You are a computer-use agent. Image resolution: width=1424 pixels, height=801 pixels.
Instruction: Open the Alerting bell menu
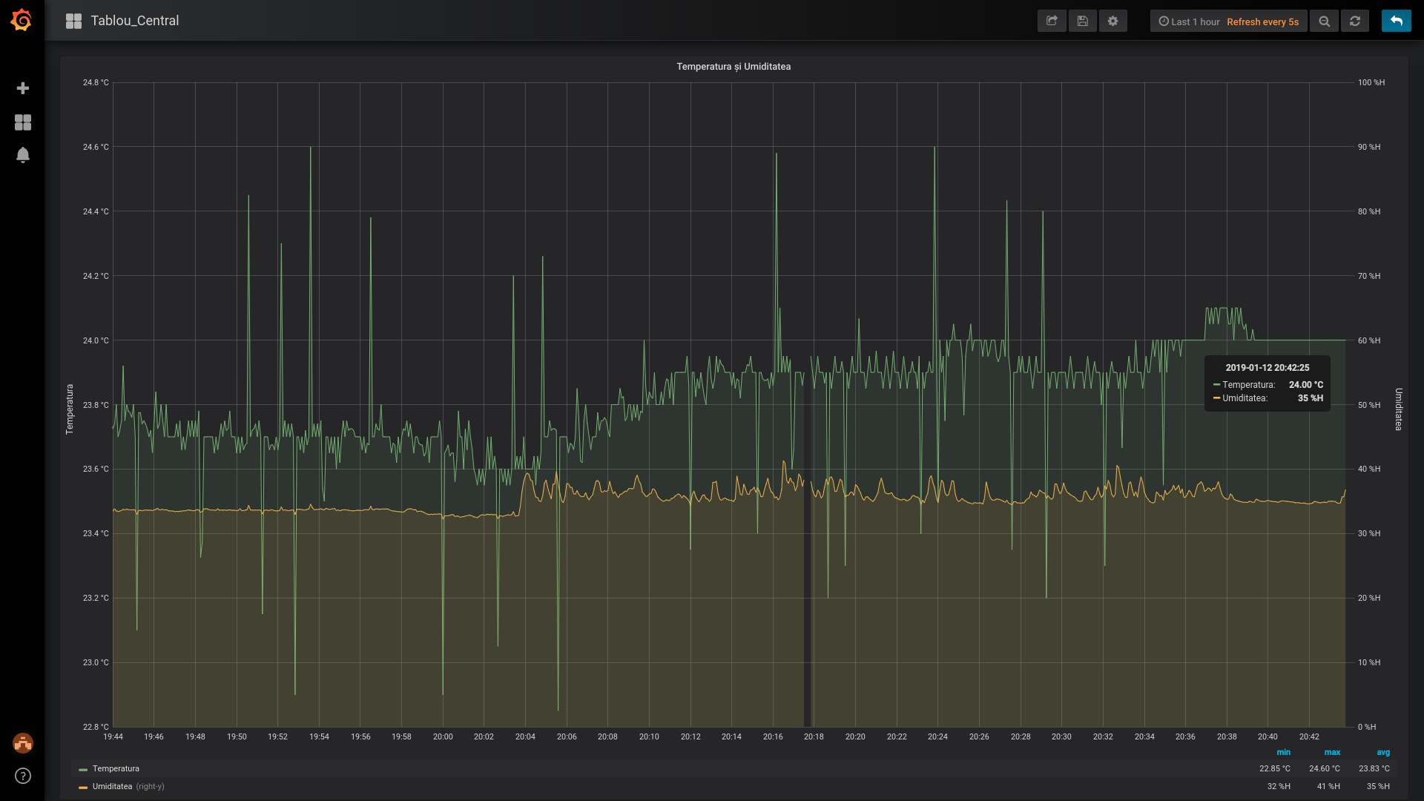tap(23, 155)
